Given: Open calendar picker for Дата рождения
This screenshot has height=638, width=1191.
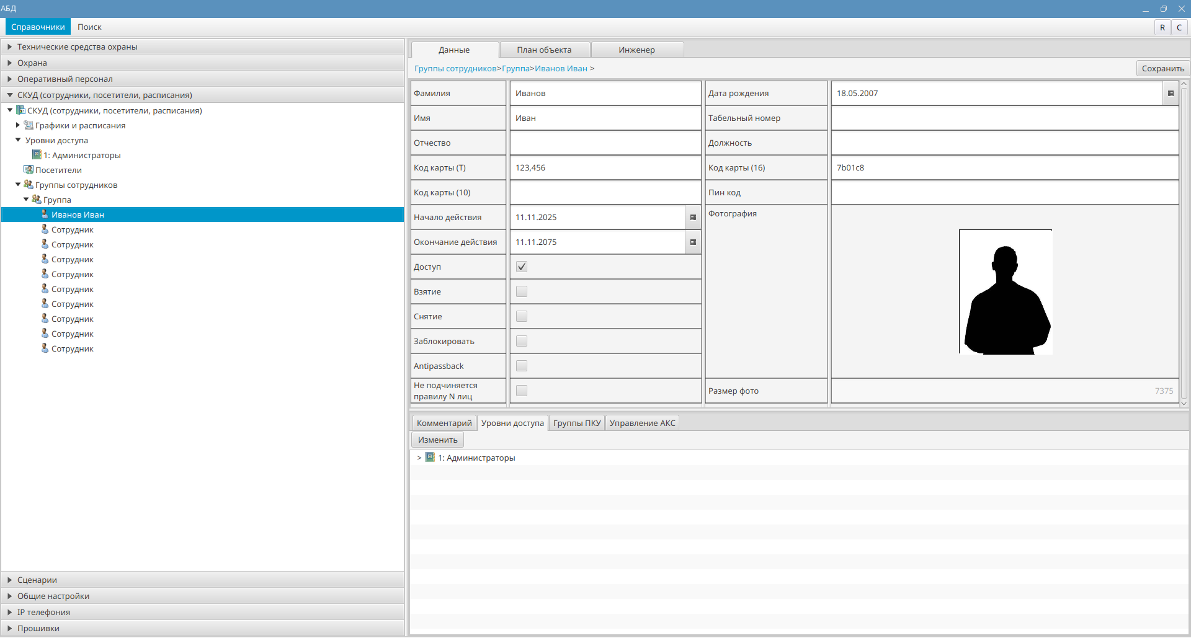Looking at the screenshot, I should coord(1171,94).
